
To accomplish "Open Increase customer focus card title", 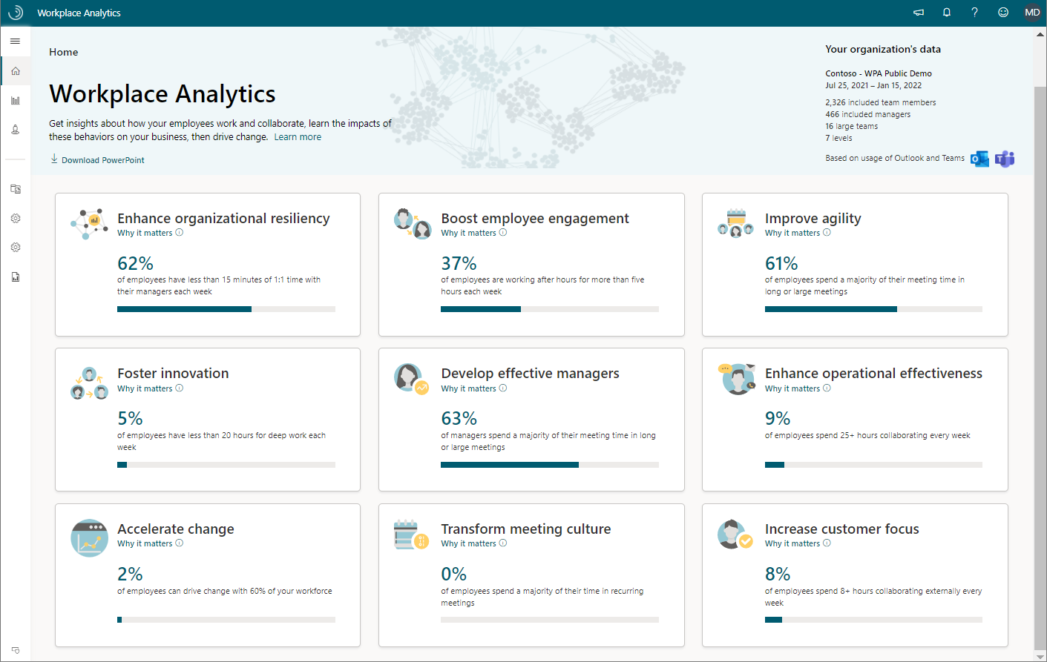I will [842, 529].
